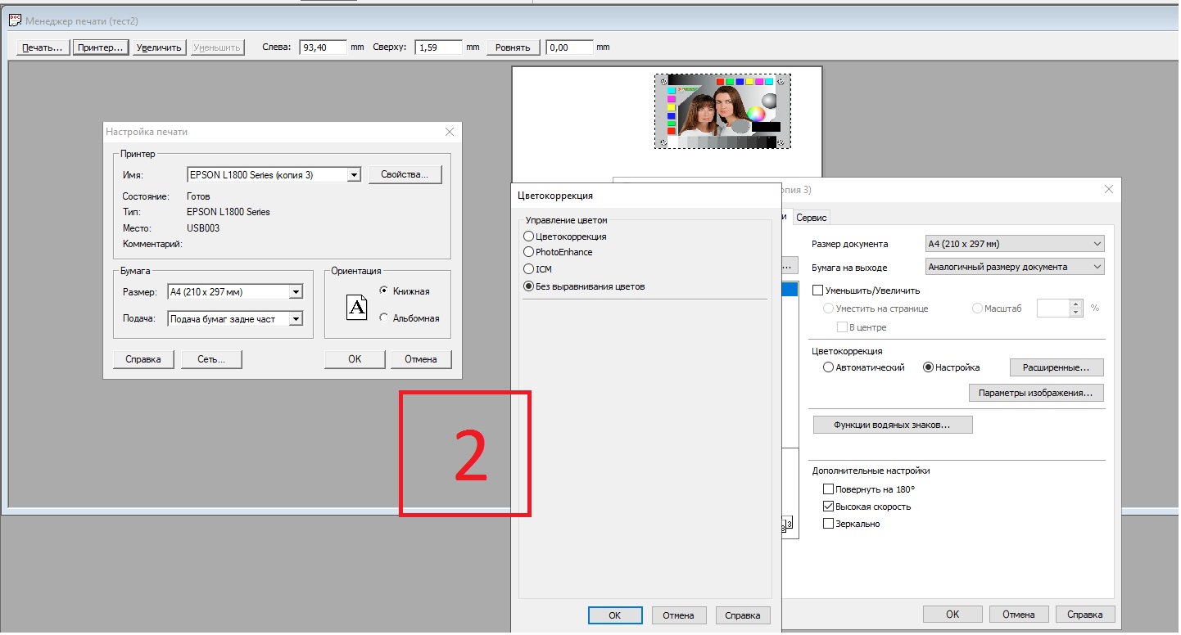Viewport: 1181px width, 635px height.
Task: Click the Масштаб percent spinner
Action: 1076,308
